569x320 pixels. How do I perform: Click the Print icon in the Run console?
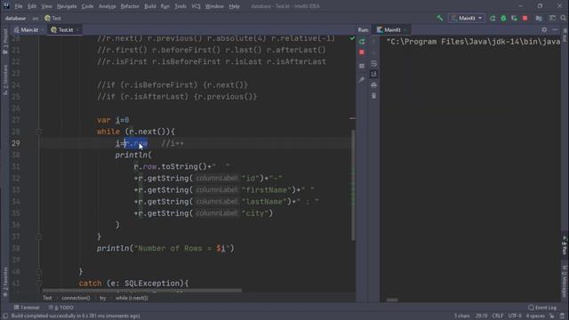373,85
